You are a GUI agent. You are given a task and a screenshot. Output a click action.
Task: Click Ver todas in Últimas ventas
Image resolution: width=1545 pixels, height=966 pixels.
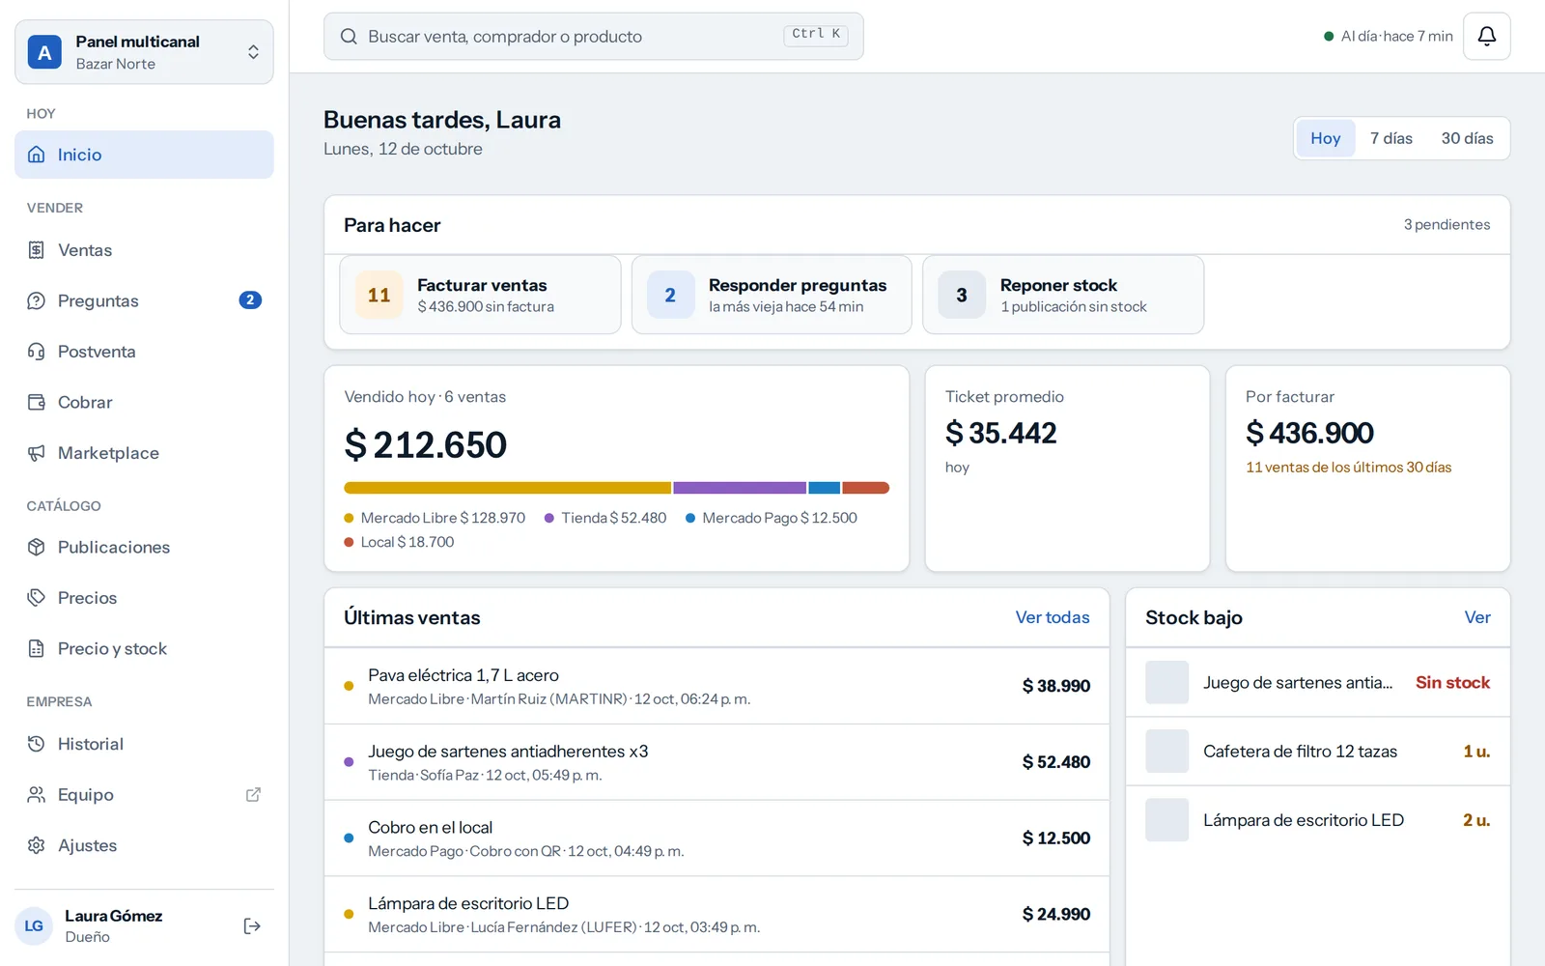pyautogui.click(x=1053, y=617)
